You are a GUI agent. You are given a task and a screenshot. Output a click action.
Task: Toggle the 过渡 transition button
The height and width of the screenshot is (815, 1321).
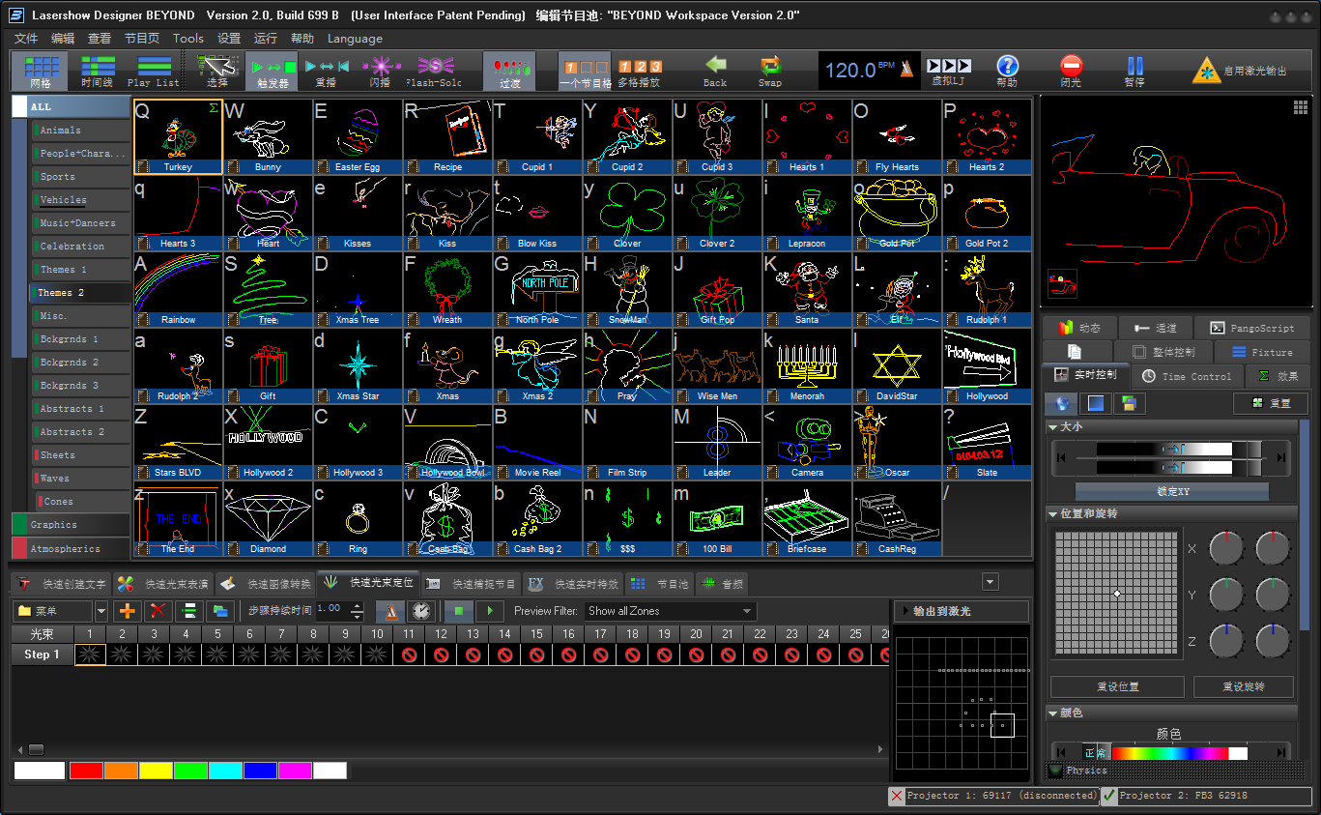(x=509, y=72)
